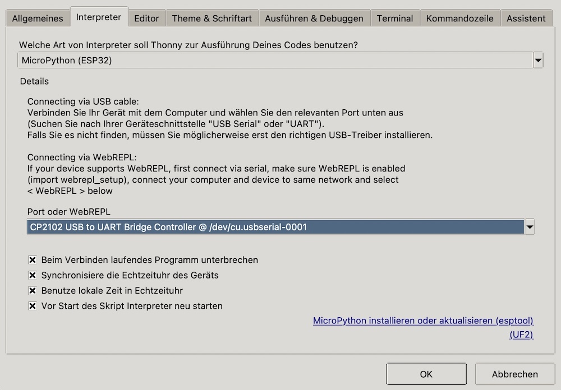Screen dimensions: 561x390
Task: Click the '< WebREPL > below' text line
Action: click(70, 191)
